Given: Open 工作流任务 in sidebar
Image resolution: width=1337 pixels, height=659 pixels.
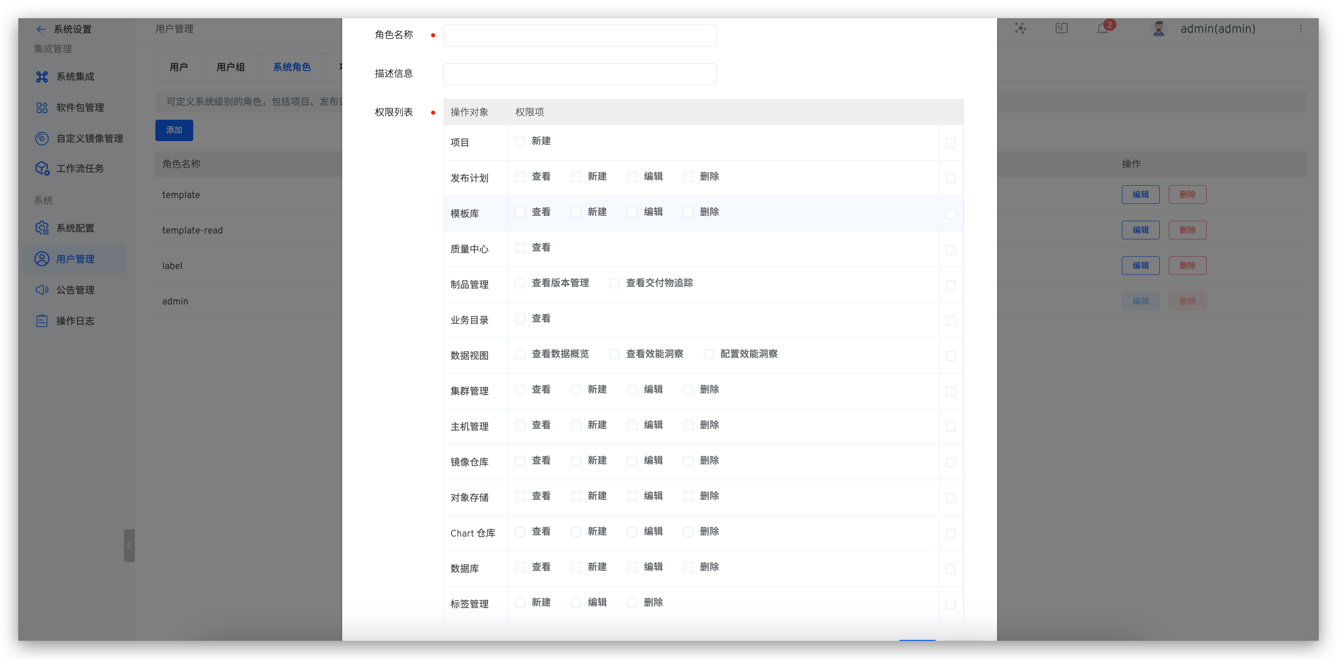Looking at the screenshot, I should (81, 168).
